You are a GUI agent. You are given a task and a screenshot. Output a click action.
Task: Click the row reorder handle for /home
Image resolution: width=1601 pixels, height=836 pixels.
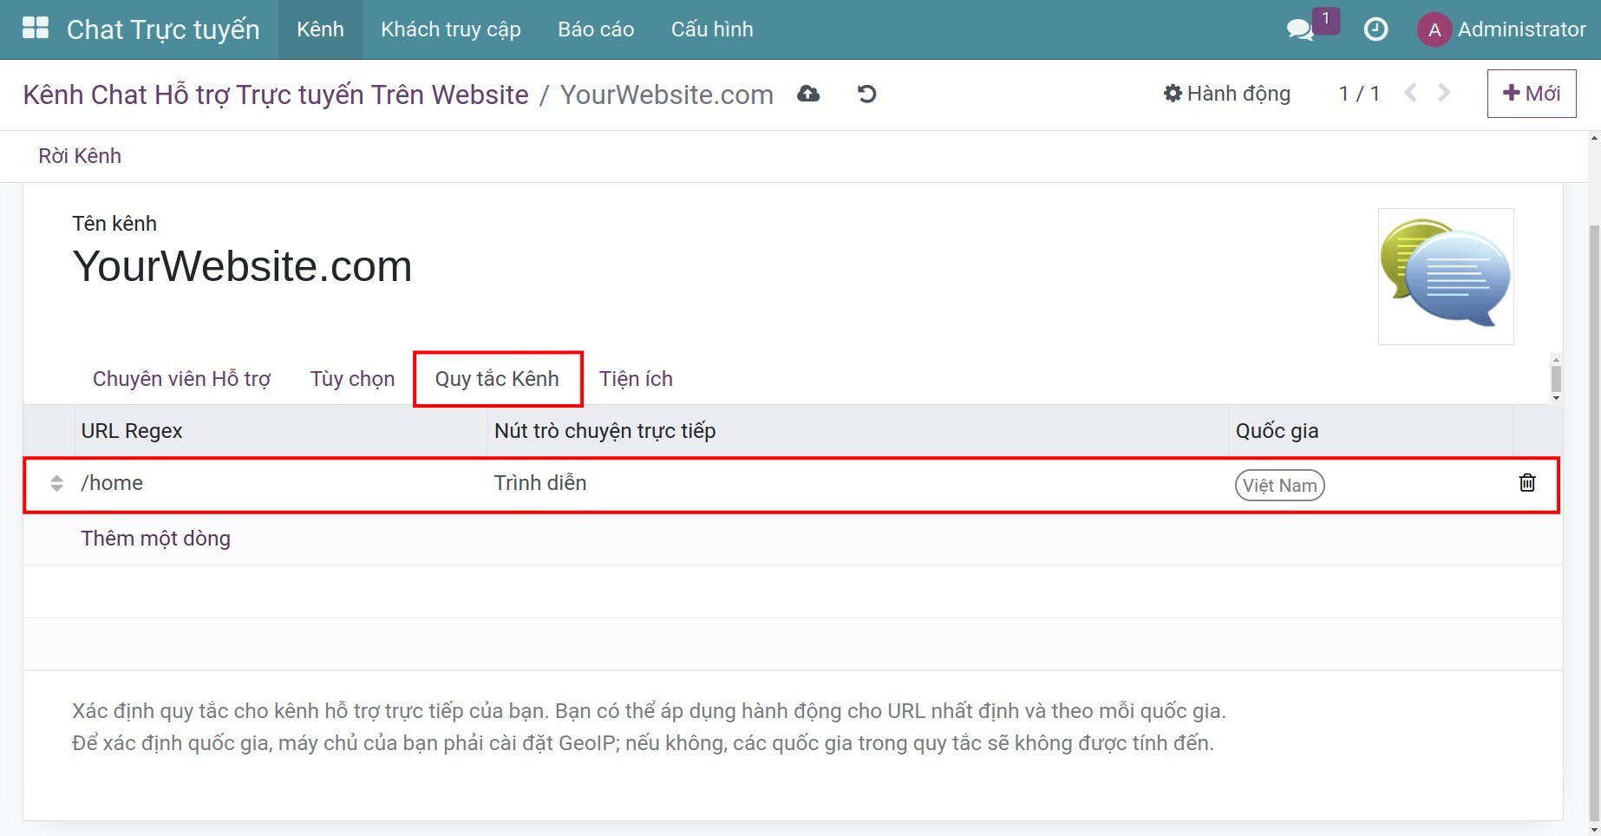[56, 484]
